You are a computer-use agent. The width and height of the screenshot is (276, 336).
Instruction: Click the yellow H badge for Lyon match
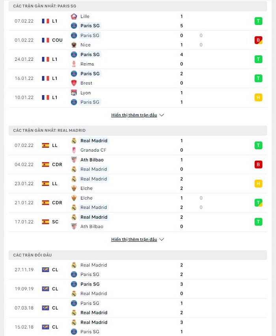pyautogui.click(x=258, y=98)
